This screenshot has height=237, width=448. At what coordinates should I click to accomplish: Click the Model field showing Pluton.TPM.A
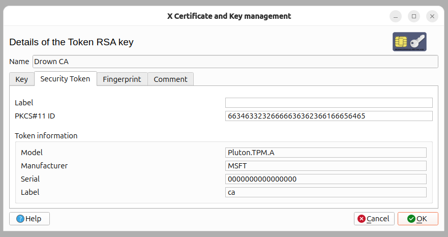click(x=326, y=153)
